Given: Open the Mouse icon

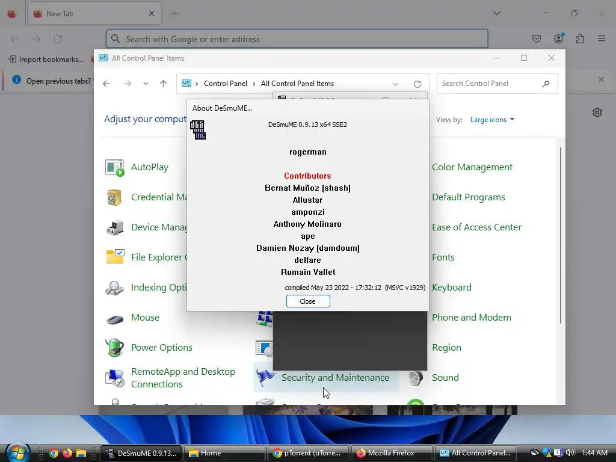Looking at the screenshot, I should pyautogui.click(x=115, y=318).
